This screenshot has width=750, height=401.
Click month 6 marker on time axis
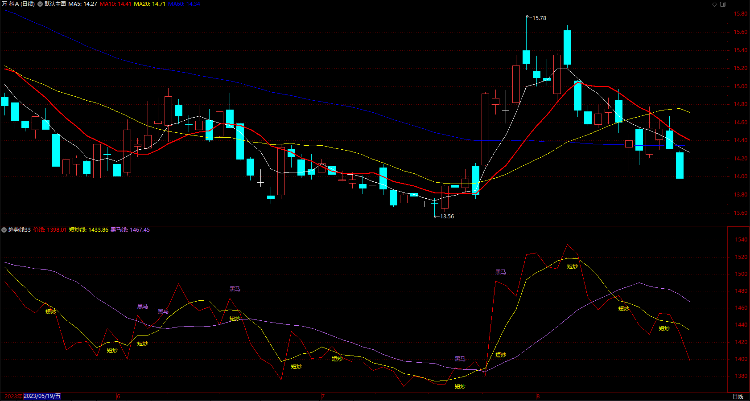(119, 396)
